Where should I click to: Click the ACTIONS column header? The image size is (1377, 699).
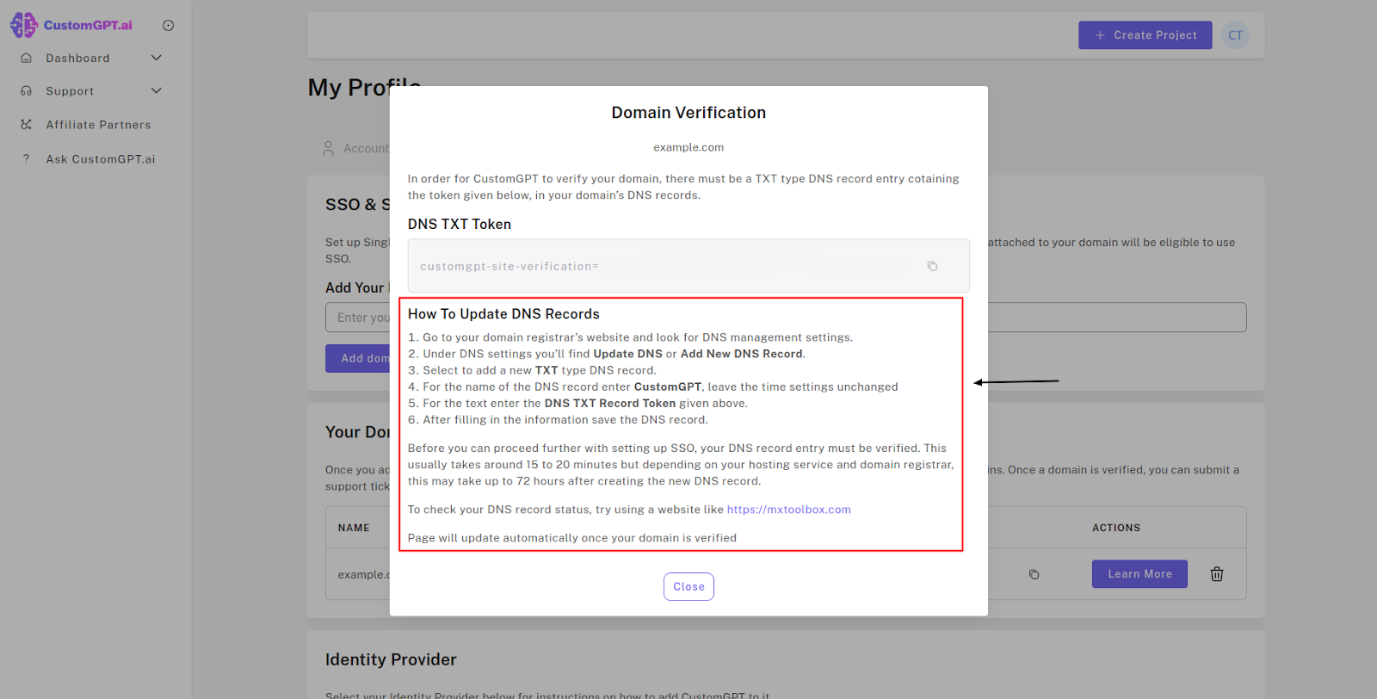(1116, 528)
